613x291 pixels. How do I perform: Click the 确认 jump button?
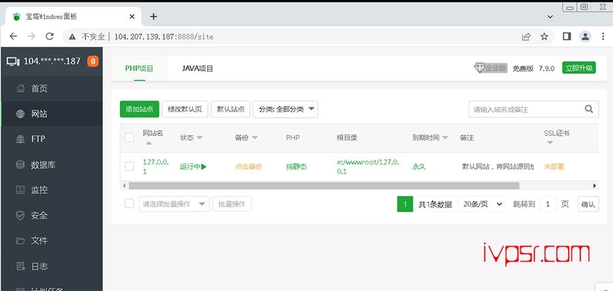(x=588, y=204)
